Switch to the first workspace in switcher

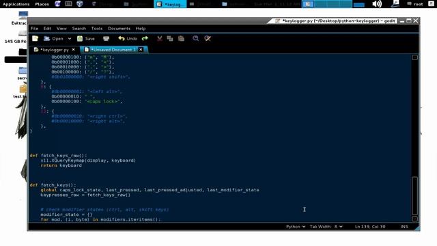pos(308,4)
